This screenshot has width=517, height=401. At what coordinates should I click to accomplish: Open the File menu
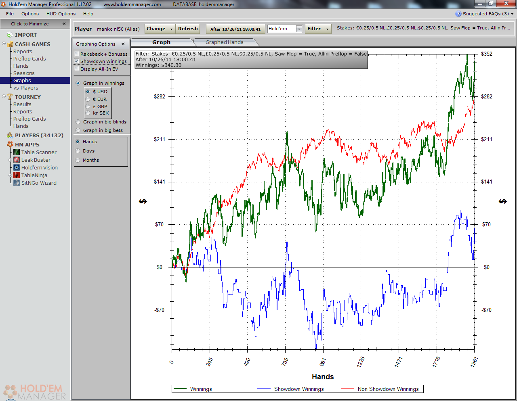10,14
